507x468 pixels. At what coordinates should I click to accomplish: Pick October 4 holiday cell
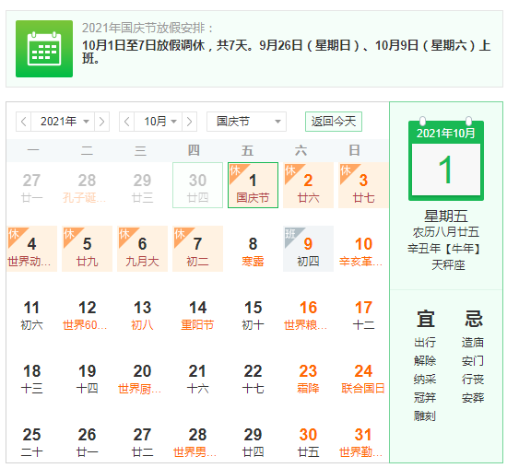31,249
